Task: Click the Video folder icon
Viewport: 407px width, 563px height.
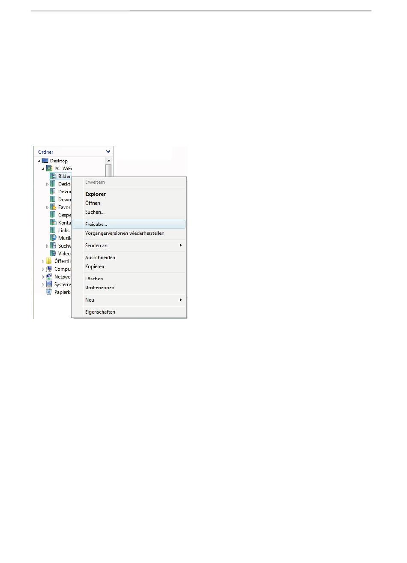Action: pyautogui.click(x=53, y=253)
